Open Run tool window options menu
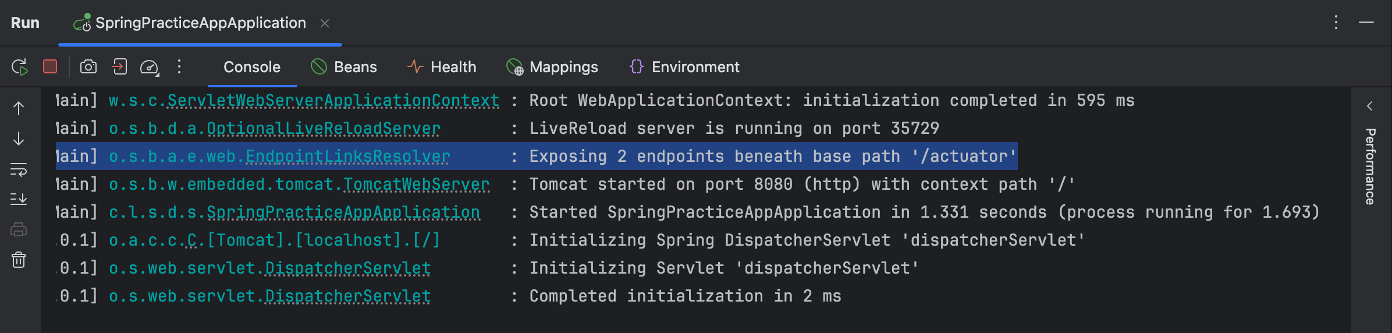The image size is (1392, 333). pos(1336,23)
